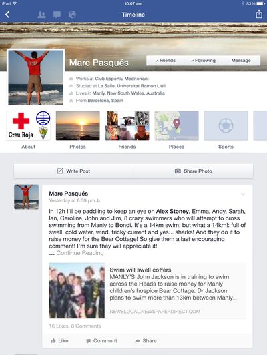Click the Message button

click(241, 61)
